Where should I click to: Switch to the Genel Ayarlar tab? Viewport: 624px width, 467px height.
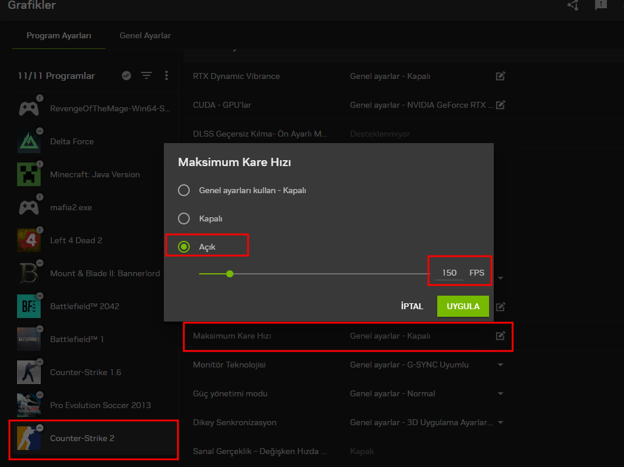[x=146, y=35]
